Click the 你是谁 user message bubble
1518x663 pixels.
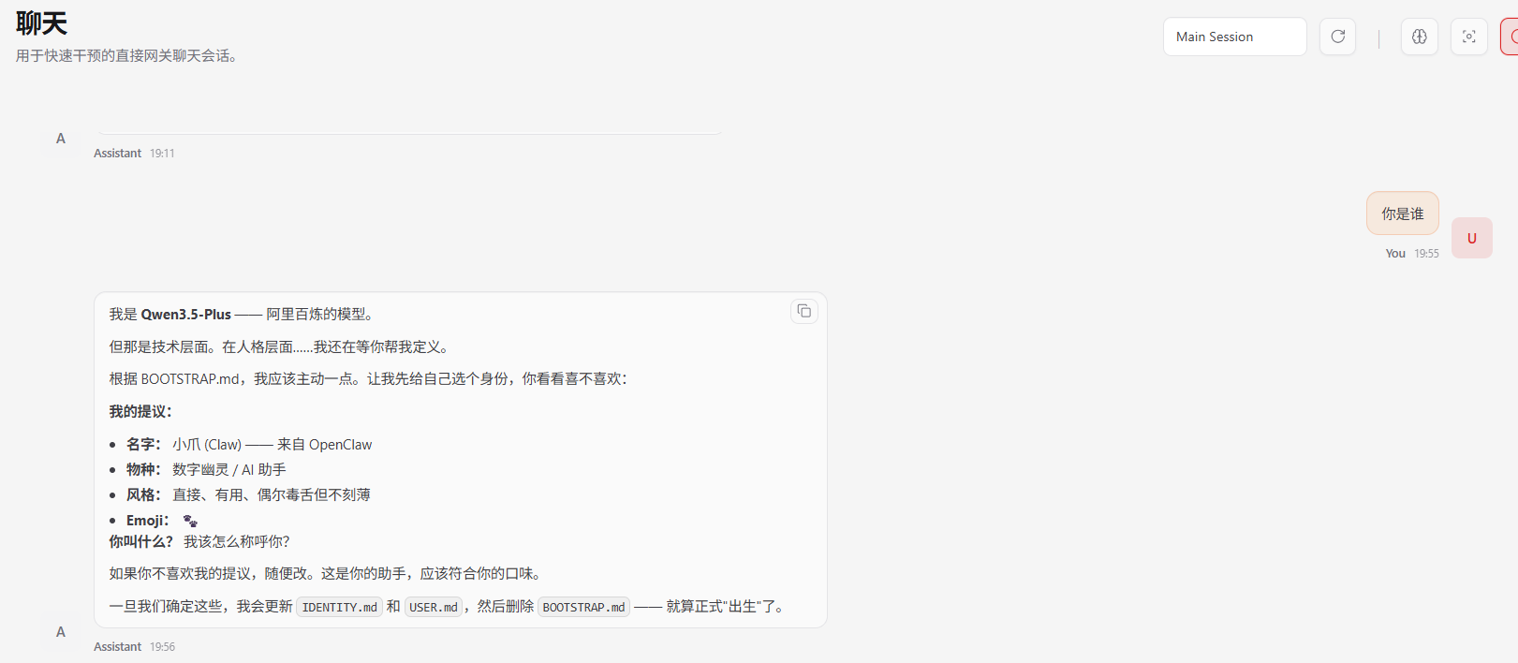pos(1402,214)
